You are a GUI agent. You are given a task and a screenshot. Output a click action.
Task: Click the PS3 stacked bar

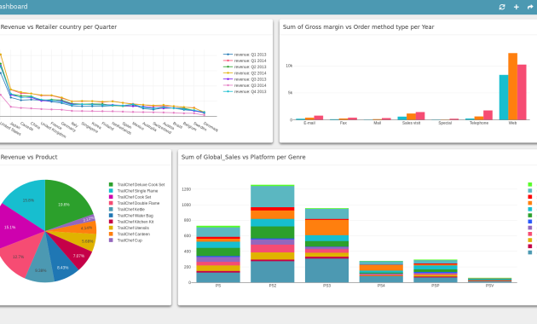pyautogui.click(x=326, y=246)
